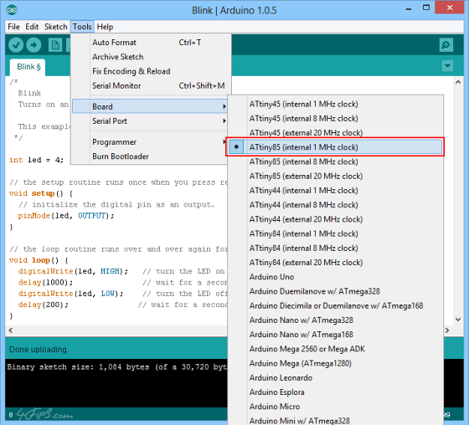469x425 pixels.
Task: Click horizontal scrollbar right arrow
Action: (447, 330)
